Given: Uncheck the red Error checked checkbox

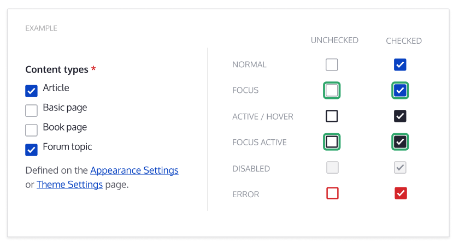Looking at the screenshot, I should [x=401, y=193].
